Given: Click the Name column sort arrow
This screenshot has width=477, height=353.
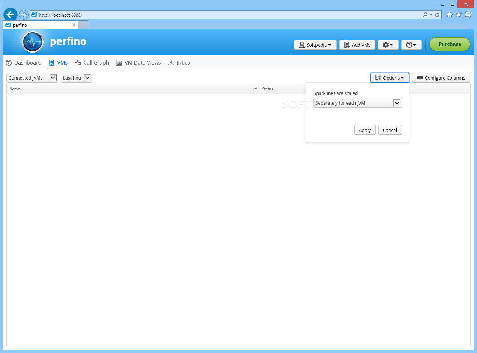Looking at the screenshot, I should pyautogui.click(x=256, y=89).
